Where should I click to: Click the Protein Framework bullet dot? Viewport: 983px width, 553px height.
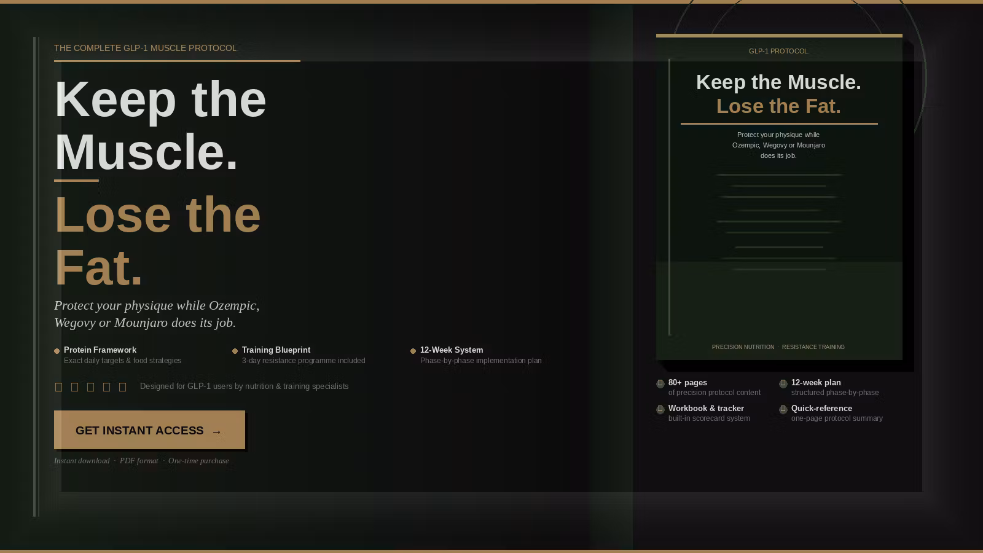tap(57, 351)
